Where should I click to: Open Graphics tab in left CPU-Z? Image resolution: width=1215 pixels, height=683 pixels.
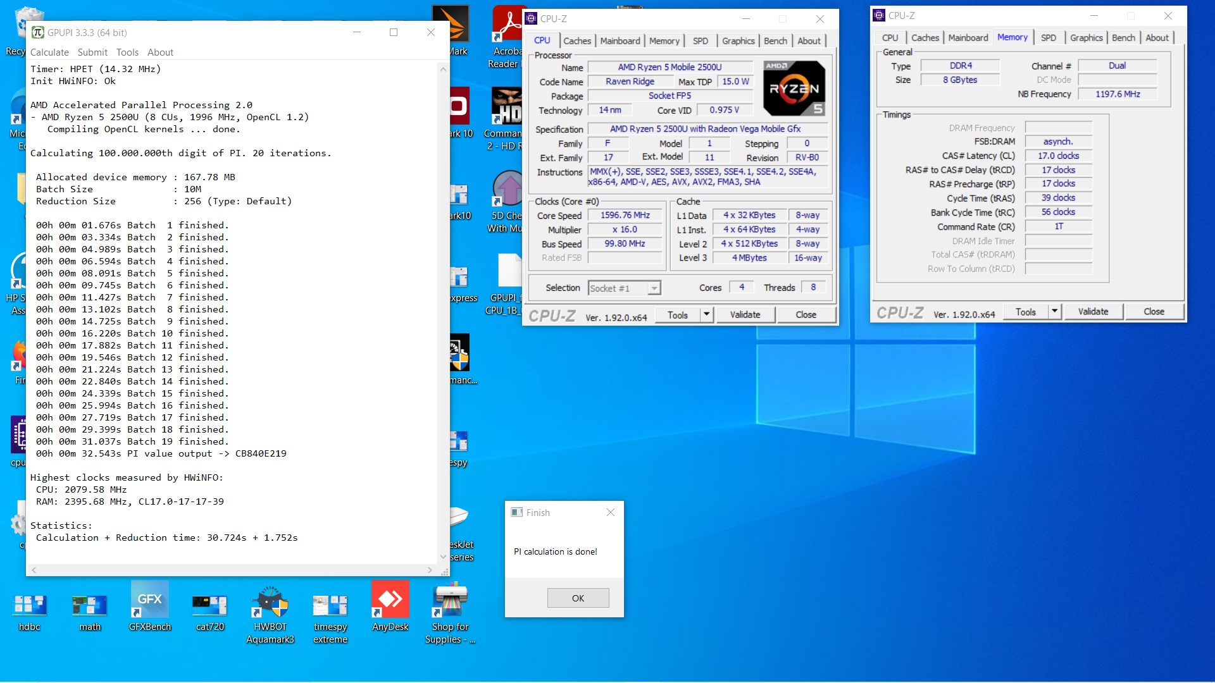738,40
